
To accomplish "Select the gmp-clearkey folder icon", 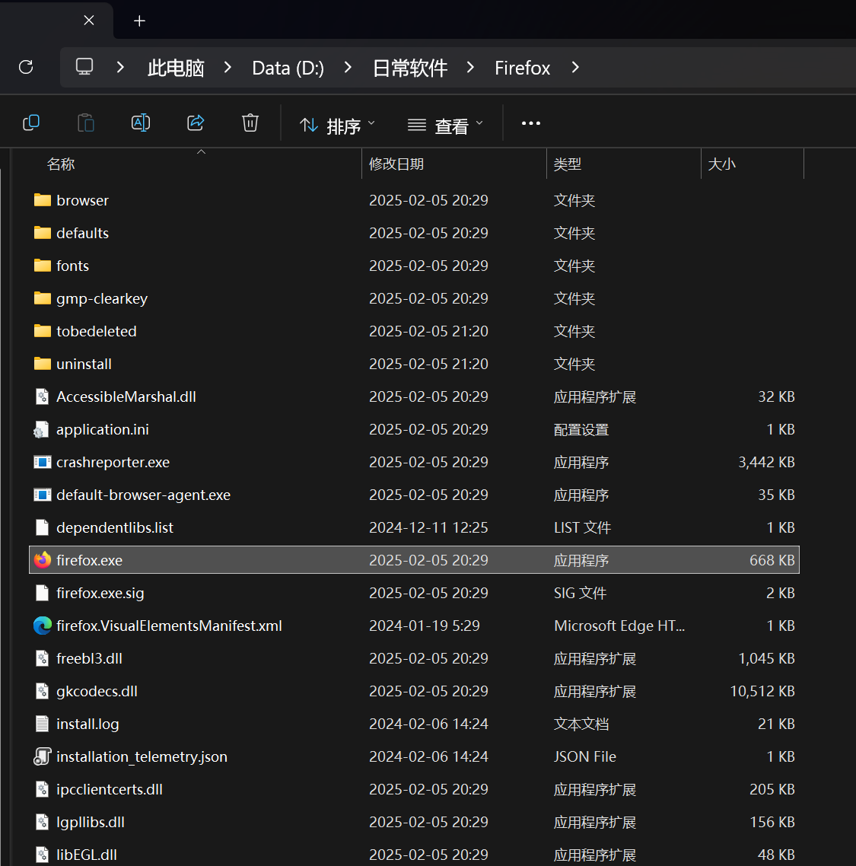I will click(43, 298).
